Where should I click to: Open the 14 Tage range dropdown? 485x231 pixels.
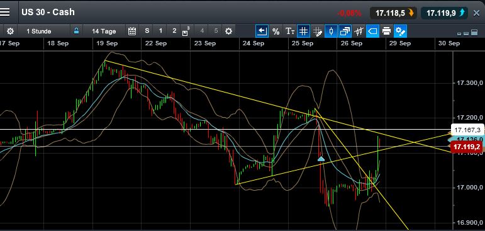104,31
